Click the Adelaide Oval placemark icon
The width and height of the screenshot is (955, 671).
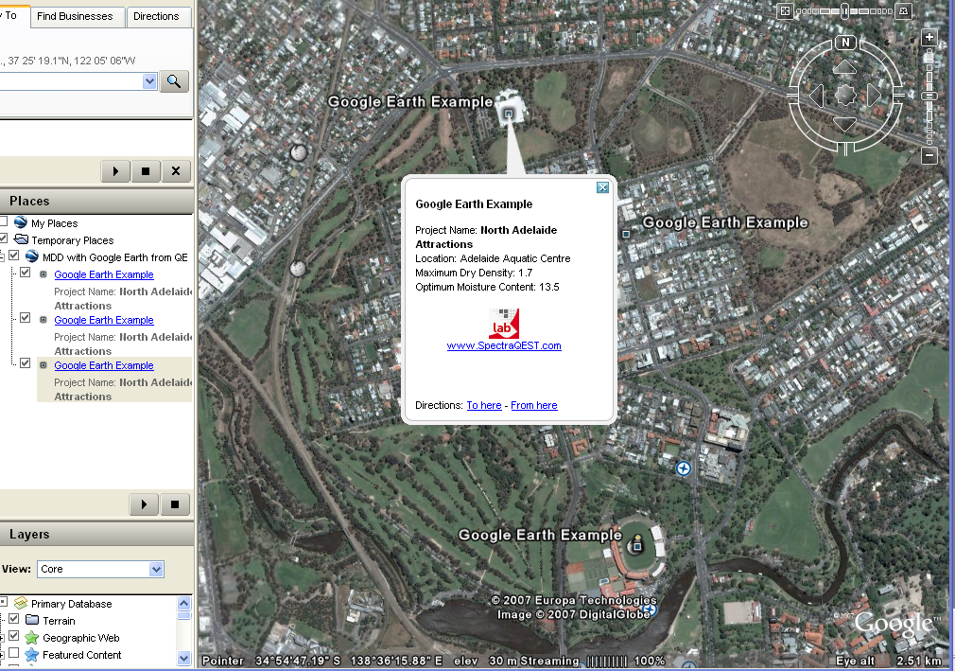[x=638, y=544]
